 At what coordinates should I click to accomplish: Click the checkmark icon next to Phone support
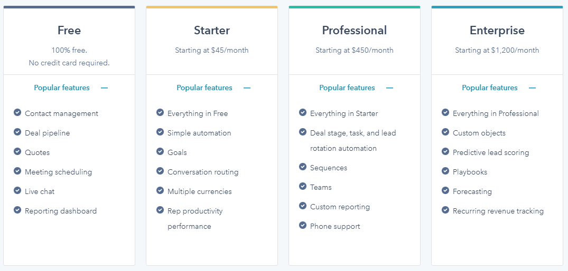pyautogui.click(x=303, y=225)
